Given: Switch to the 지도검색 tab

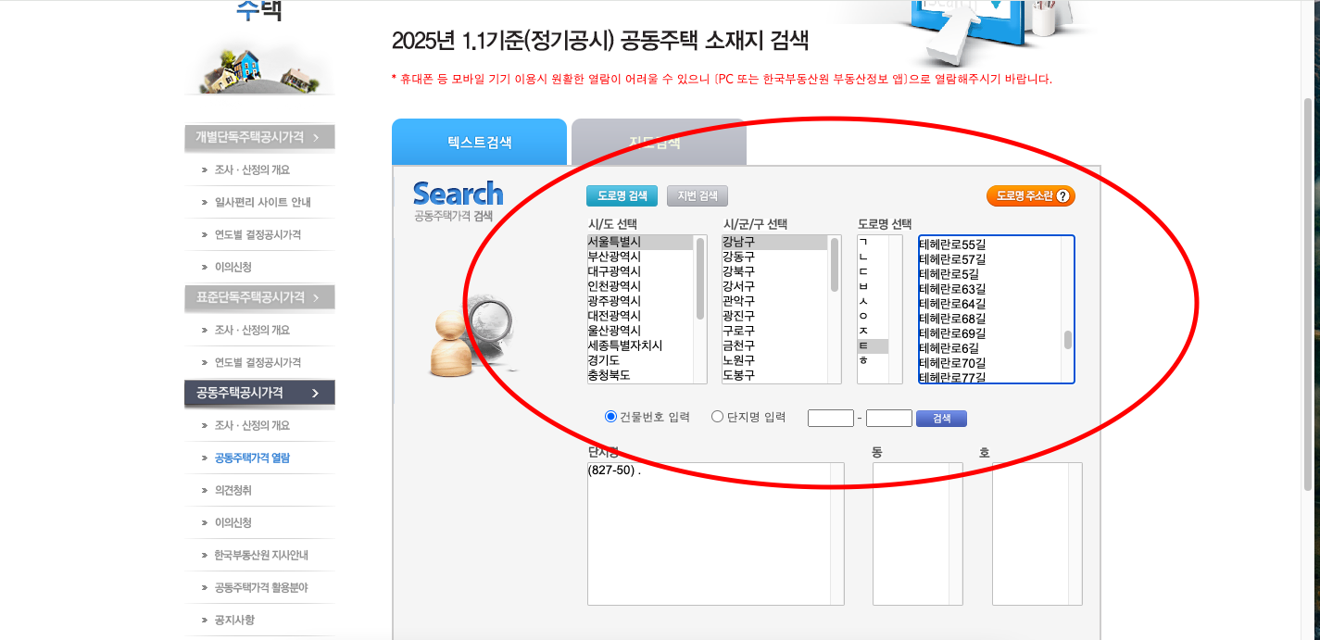Looking at the screenshot, I should pos(658,143).
